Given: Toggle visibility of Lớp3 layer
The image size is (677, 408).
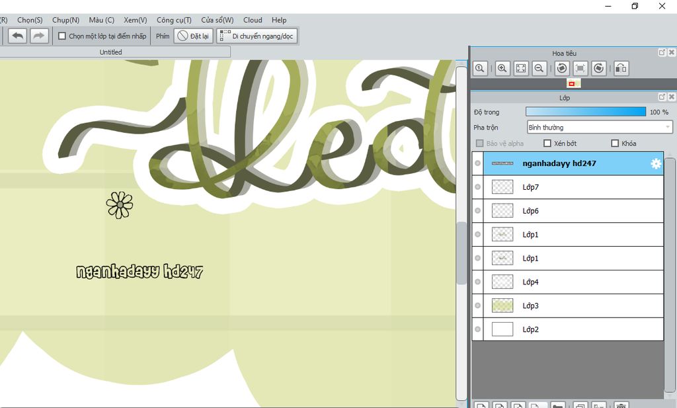Looking at the screenshot, I should click(477, 306).
